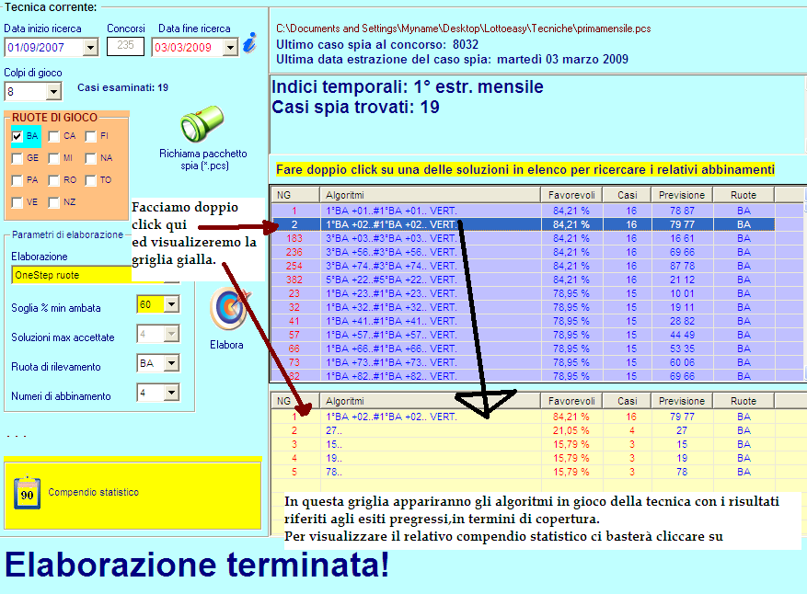This screenshot has height=594, width=807.
Task: Click the NG column header in upper grid
Action: tap(294, 195)
